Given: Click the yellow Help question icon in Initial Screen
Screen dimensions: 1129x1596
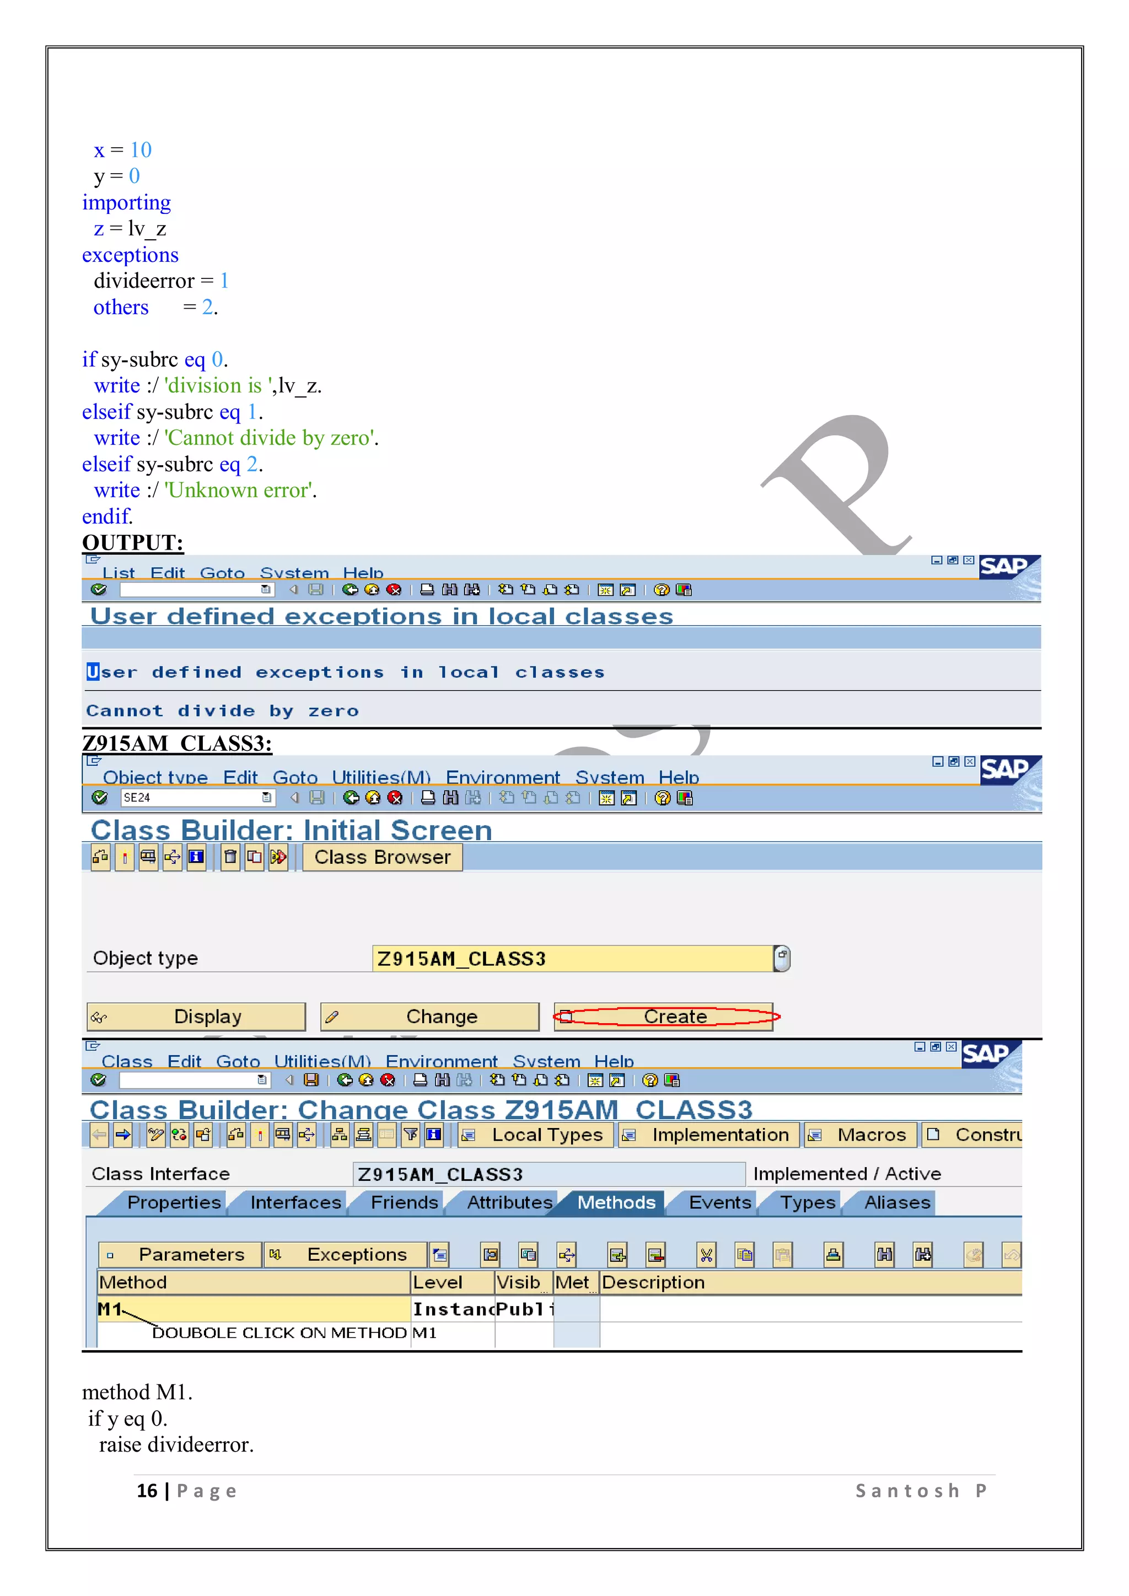Looking at the screenshot, I should 663,797.
